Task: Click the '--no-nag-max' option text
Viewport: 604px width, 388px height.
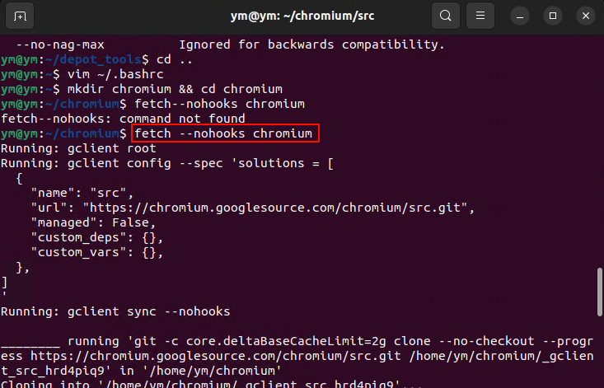Action: 60,44
